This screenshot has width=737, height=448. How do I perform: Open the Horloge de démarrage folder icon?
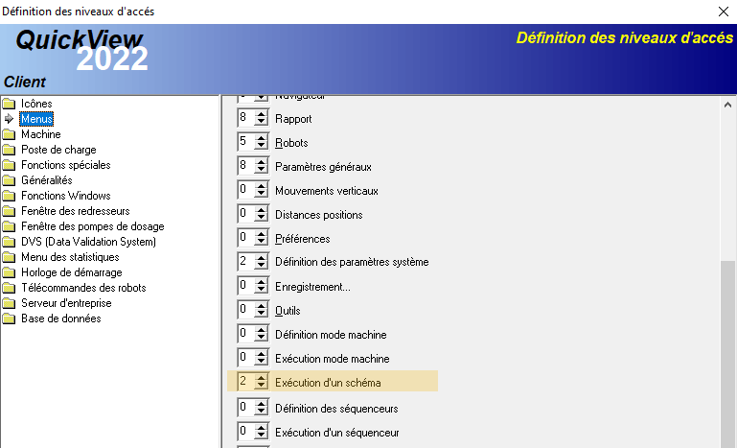tap(9, 272)
